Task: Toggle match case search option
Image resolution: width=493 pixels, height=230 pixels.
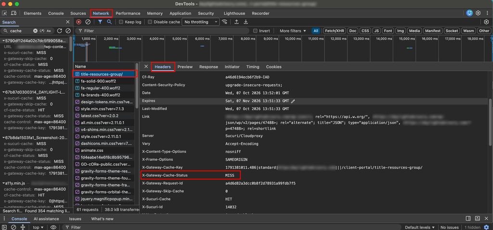Action: (x=49, y=31)
